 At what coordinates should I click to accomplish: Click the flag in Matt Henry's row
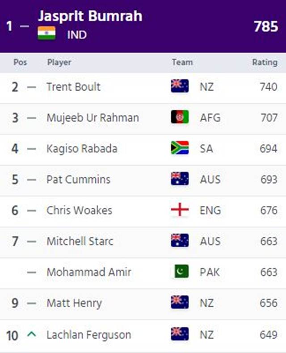(180, 302)
